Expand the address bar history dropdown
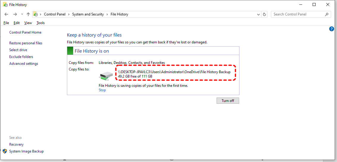Viewport: 337px width, 162px height. 258,14
